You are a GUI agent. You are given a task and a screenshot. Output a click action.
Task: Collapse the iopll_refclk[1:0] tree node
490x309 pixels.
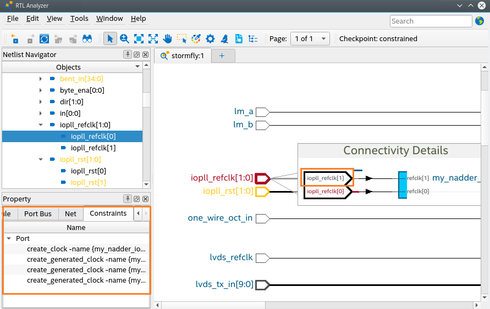click(x=41, y=125)
